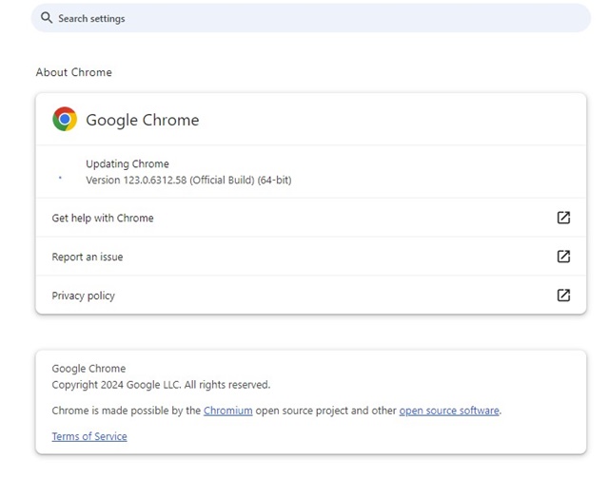Open the Chromium project link
Image resolution: width=609 pixels, height=478 pixels.
click(227, 411)
